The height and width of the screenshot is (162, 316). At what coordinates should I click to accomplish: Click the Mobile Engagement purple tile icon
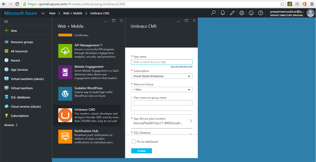tap(65, 72)
